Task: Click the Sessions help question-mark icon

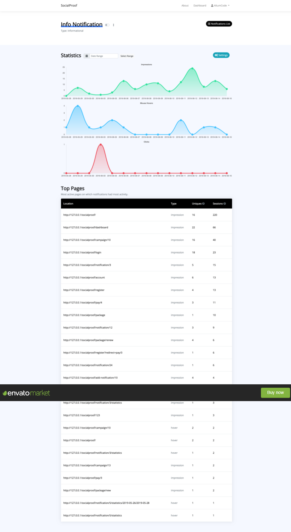Action: click(x=225, y=204)
